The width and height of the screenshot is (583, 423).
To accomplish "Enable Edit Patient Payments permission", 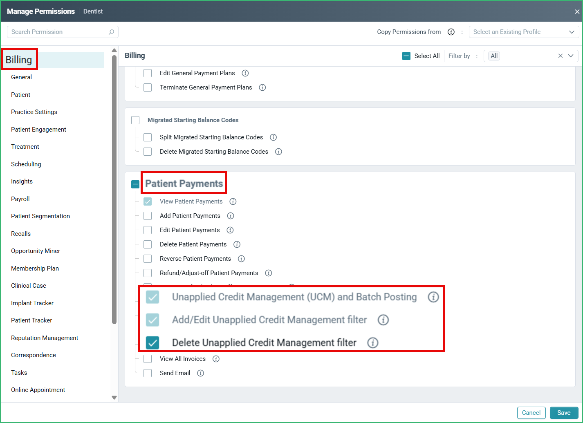I will (148, 230).
